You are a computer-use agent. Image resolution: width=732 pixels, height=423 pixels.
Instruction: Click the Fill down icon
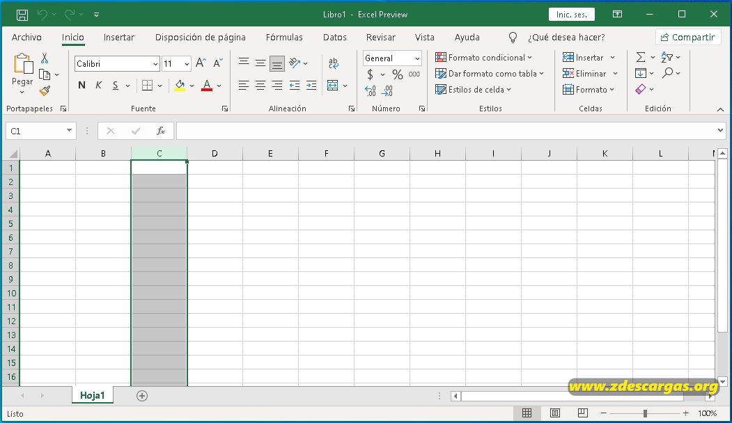coord(641,73)
